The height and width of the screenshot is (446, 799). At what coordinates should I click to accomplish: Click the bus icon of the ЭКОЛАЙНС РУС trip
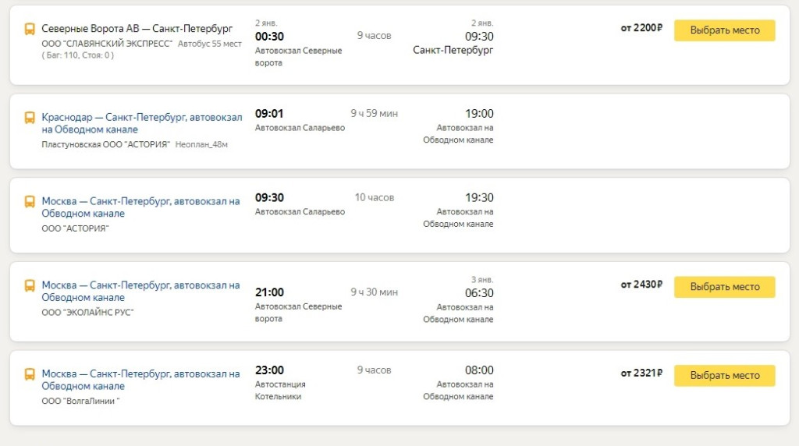coord(30,286)
